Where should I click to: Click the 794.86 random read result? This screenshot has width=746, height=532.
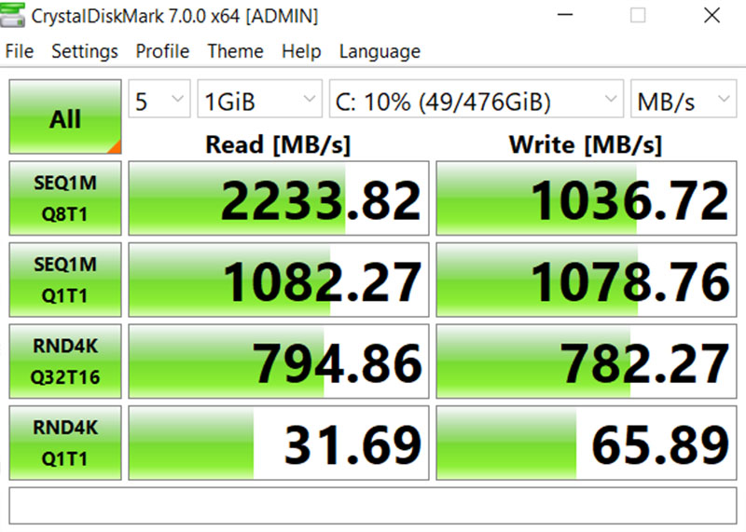tap(279, 361)
